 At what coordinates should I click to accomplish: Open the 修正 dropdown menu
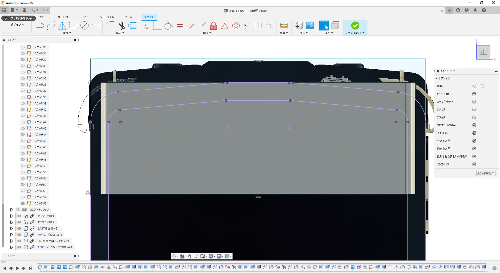(x=120, y=33)
